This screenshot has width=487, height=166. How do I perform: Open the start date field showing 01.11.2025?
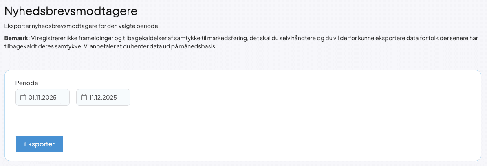[x=42, y=98]
